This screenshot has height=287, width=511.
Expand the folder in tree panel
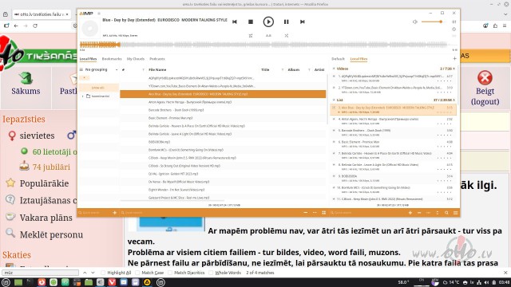83,96
